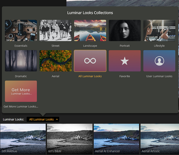
Task: Collapse the All Luminar Looks dropdown
Action: [x=43, y=119]
